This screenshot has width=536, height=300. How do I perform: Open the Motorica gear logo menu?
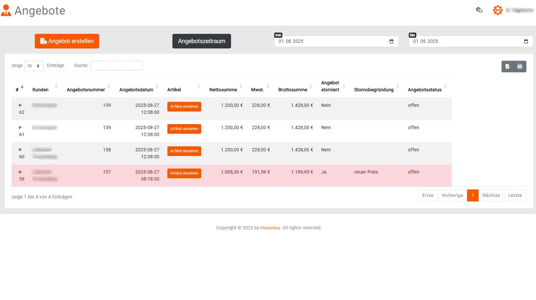pos(498,10)
